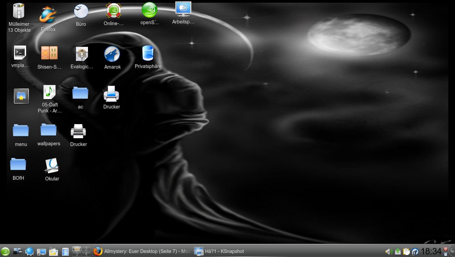Image resolution: width=455 pixels, height=257 pixels.
Task: Switch to virtual desktop 4 in pager
Action: 86,254
